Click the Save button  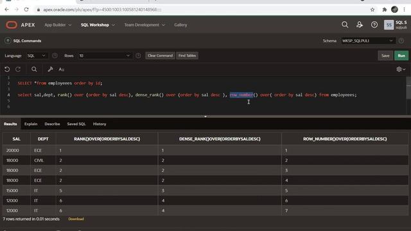point(385,56)
